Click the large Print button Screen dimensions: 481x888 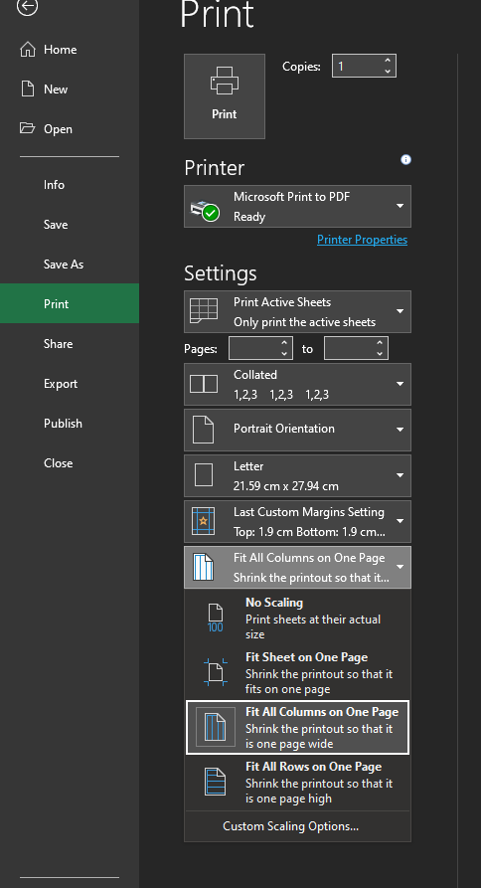[x=224, y=96]
